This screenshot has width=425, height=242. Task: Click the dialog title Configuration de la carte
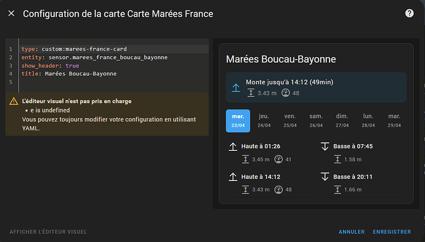(118, 14)
